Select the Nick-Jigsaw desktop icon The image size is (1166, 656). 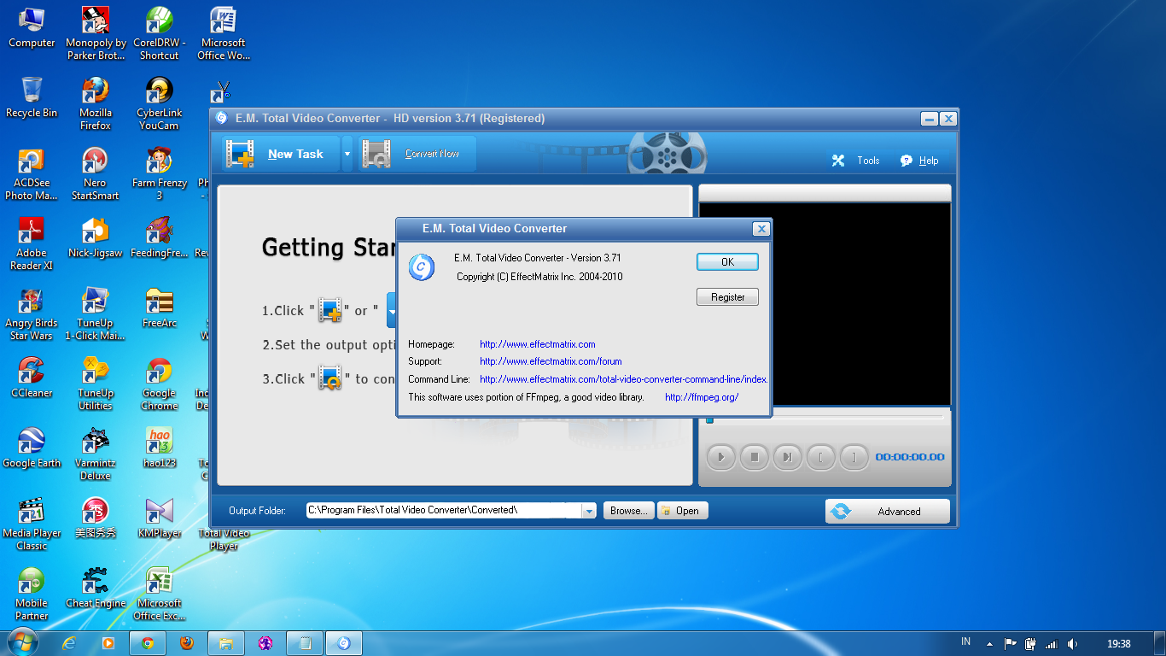(96, 237)
